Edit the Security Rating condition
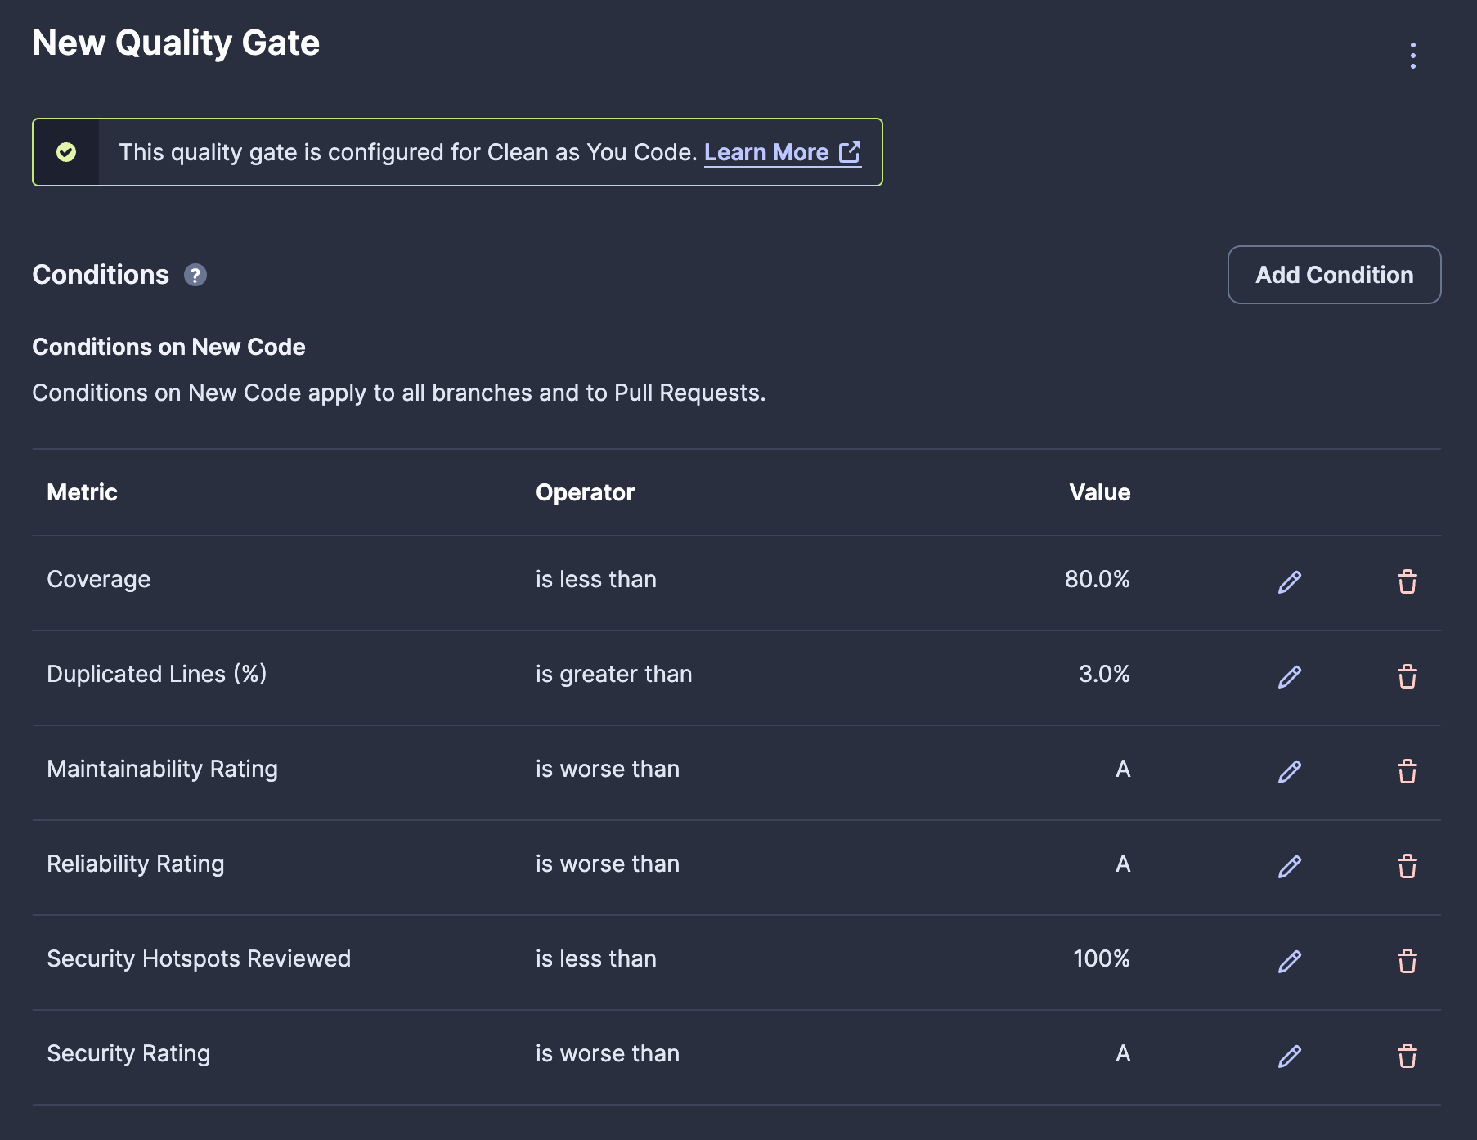 click(1288, 1057)
